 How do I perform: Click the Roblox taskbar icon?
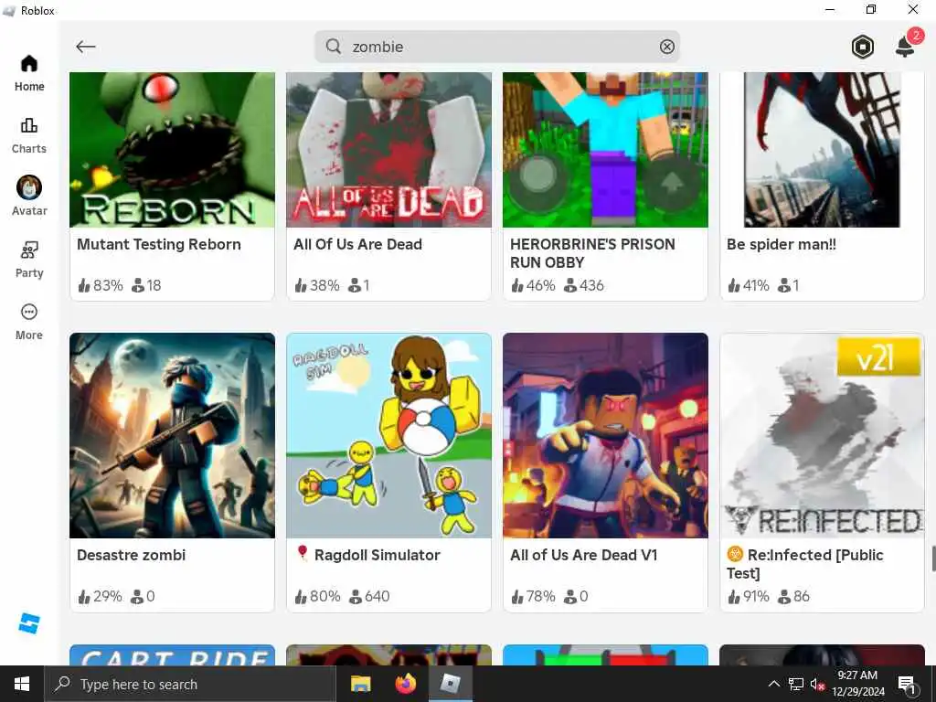[x=451, y=684]
